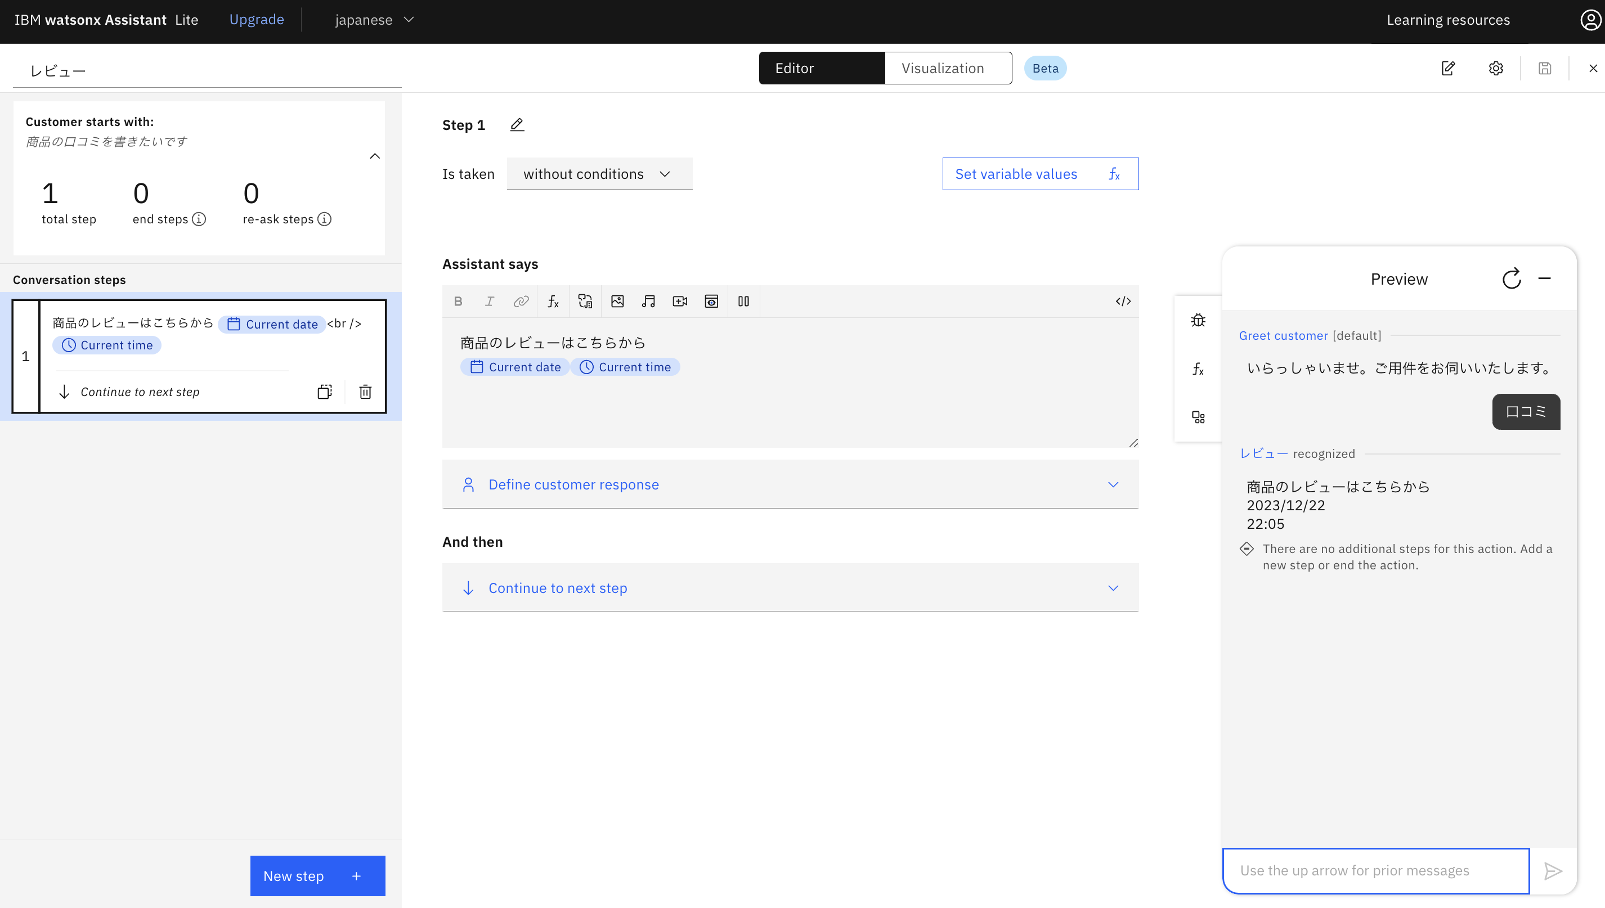This screenshot has height=908, width=1605.
Task: Open the 'without conditions' dropdown
Action: tap(599, 174)
